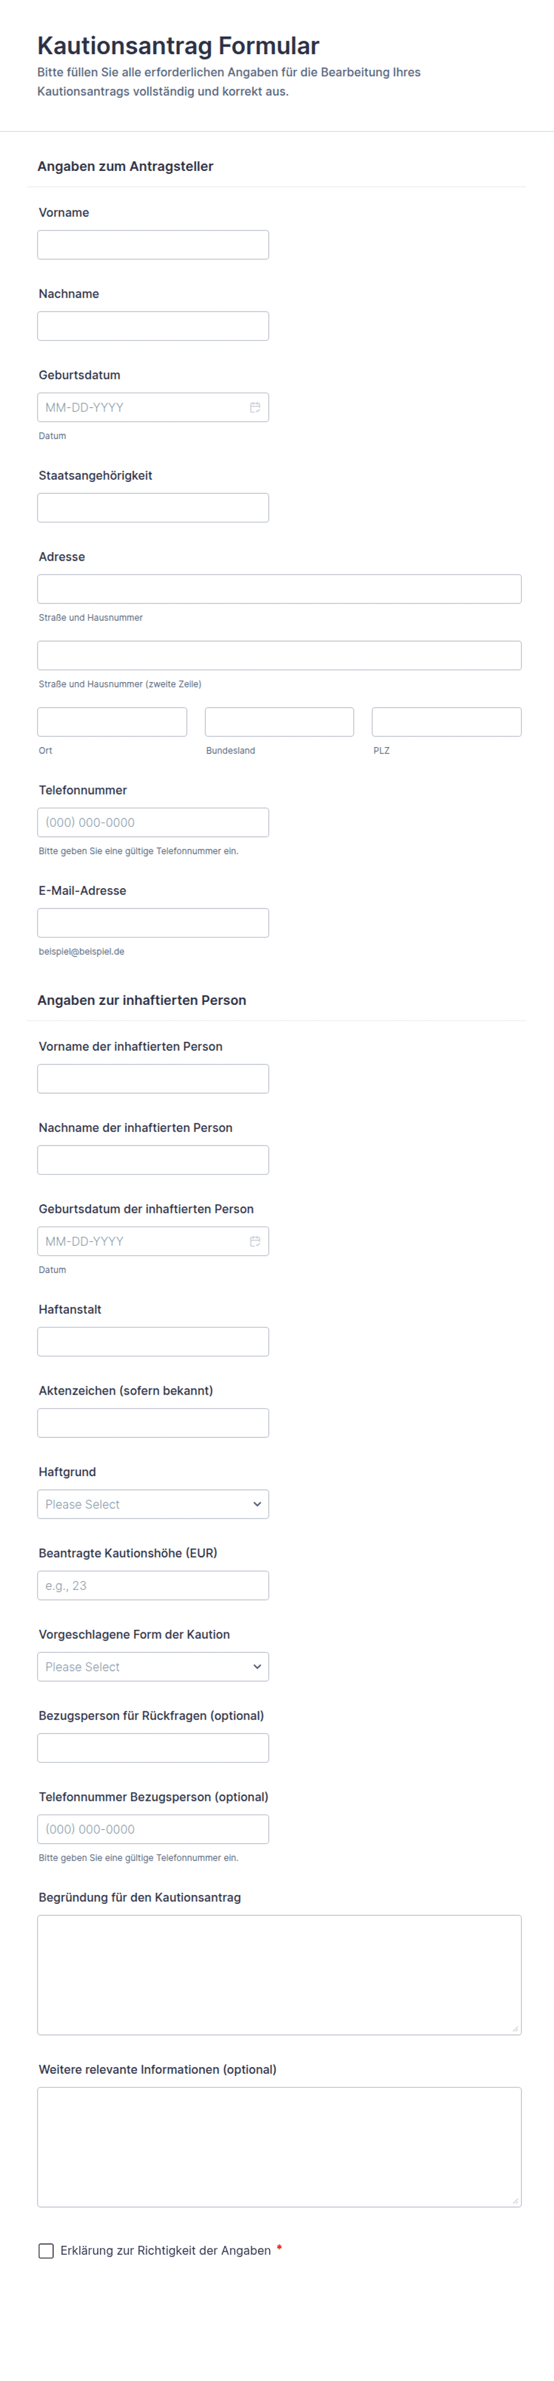Focus the Staatsangehörigkeit text field
The width and height of the screenshot is (554, 2381).
tap(154, 508)
